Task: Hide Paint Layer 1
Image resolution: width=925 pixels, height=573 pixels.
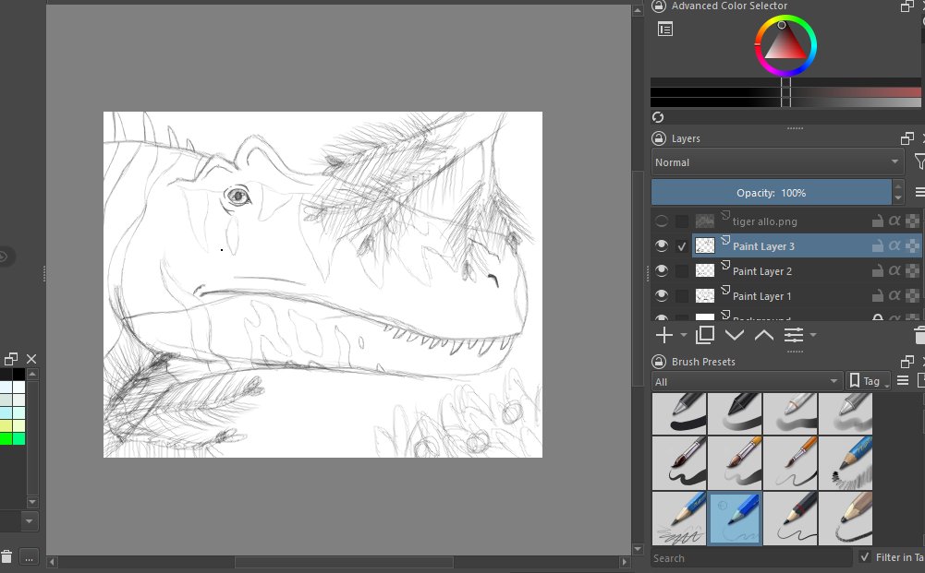Action: tap(662, 295)
